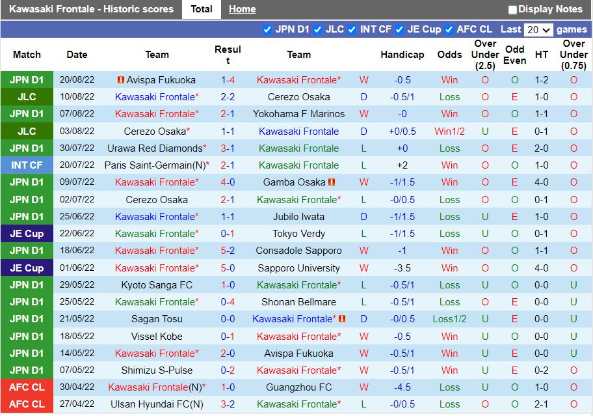
Task: Click the orange icon beside Kawasaki Frontale on Sagan Tosu row
Action: pos(341,319)
